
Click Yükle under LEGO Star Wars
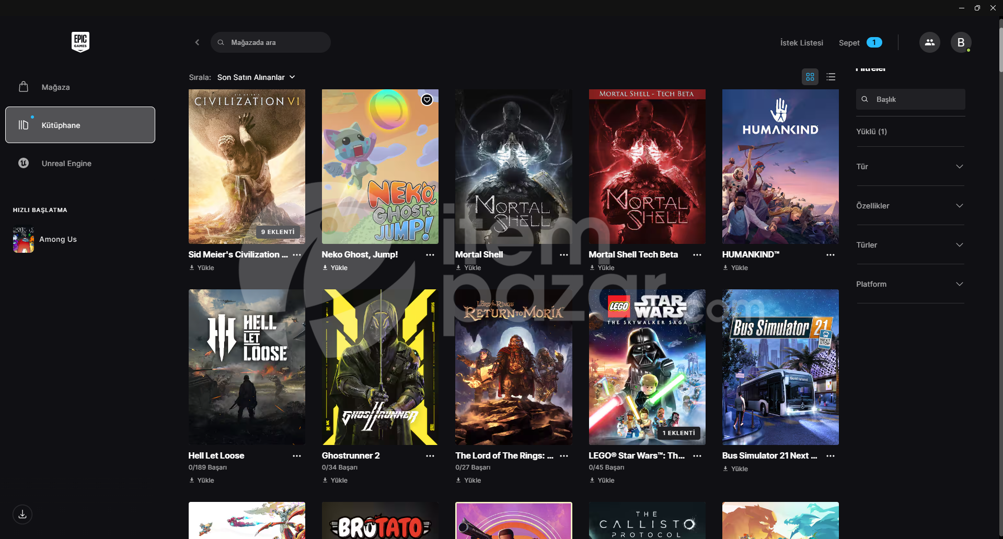pyautogui.click(x=602, y=481)
